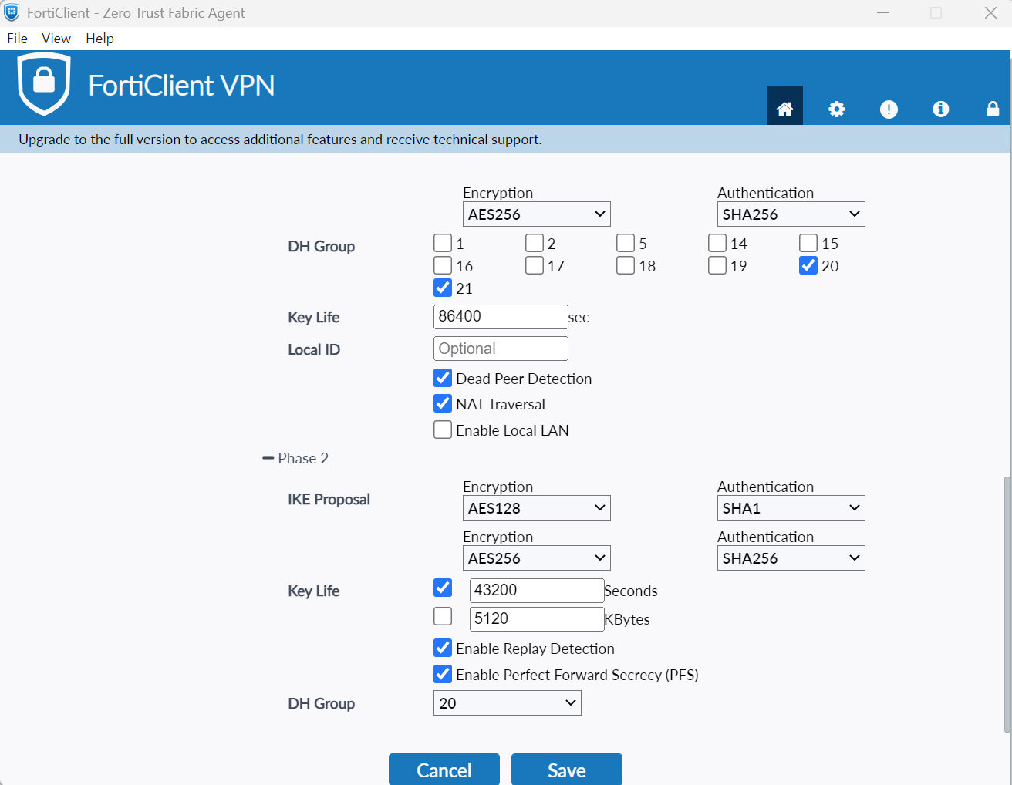Image resolution: width=1012 pixels, height=785 pixels.
Task: Open Phase 2 AES128 encryption dropdown
Action: [536, 508]
